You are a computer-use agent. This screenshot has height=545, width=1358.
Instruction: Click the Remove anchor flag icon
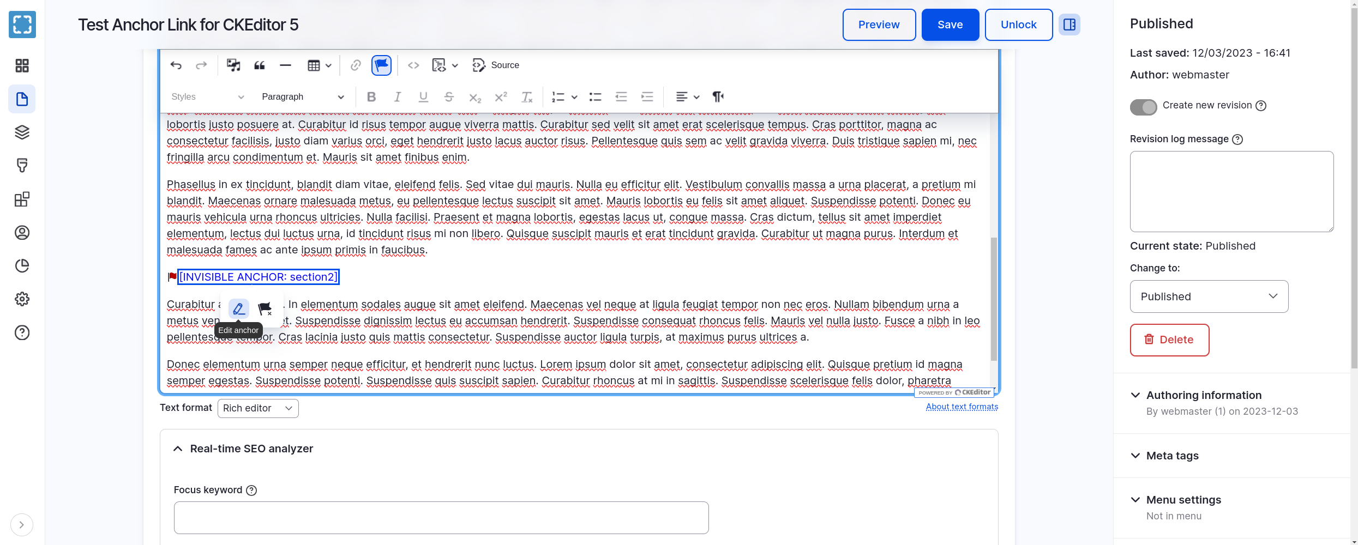point(265,309)
